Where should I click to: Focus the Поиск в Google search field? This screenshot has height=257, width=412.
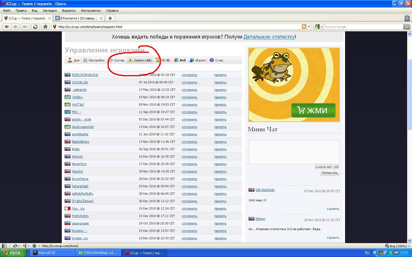[363, 27]
